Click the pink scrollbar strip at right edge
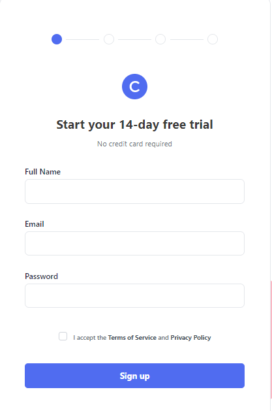This screenshot has height=411, width=272. (x=271, y=339)
